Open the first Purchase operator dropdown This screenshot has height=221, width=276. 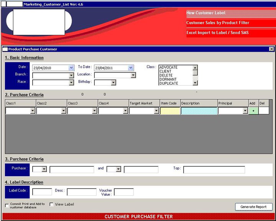click(44, 169)
